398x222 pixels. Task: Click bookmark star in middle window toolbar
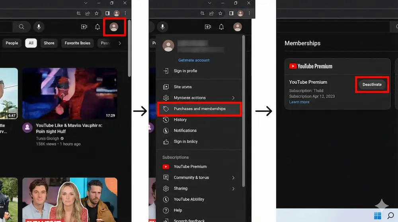(x=220, y=13)
